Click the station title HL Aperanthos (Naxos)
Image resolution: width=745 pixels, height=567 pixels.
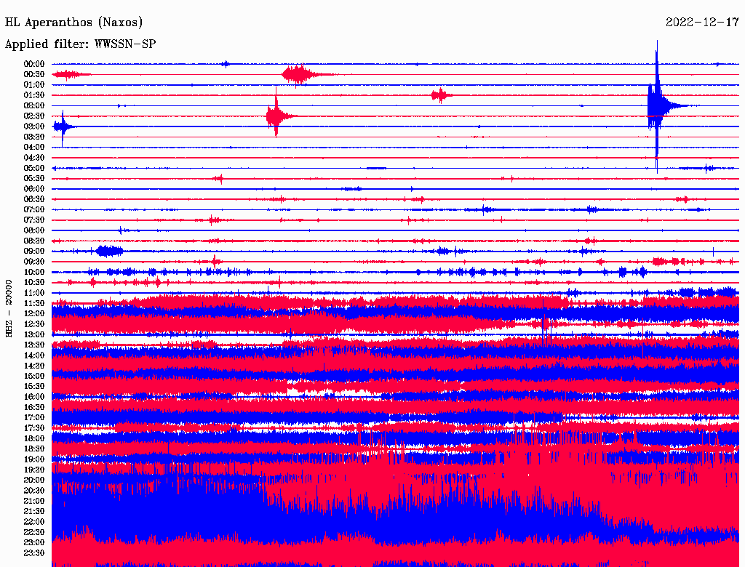(x=74, y=23)
